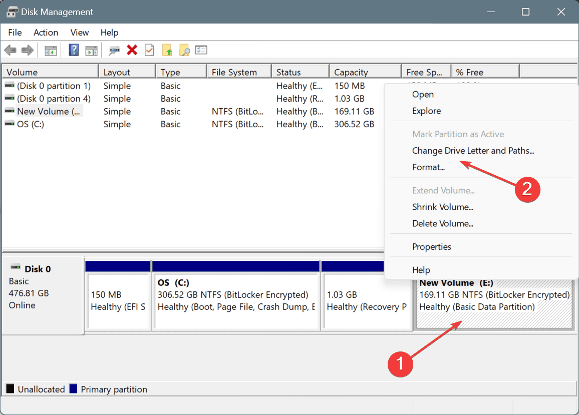579x415 pixels.
Task: Select the OS (C:) row in list
Action: 193,124
